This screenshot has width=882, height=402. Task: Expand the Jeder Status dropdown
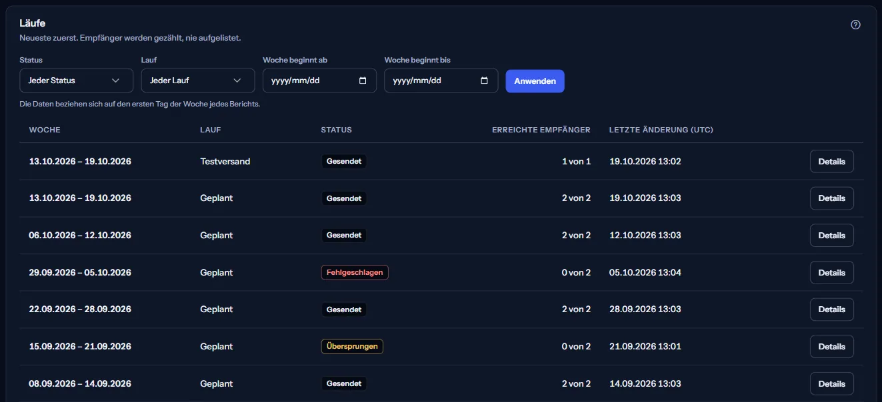point(72,81)
